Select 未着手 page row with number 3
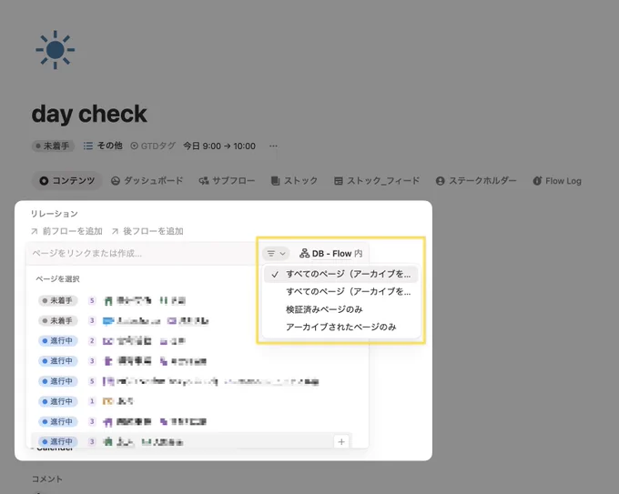 coord(191,321)
